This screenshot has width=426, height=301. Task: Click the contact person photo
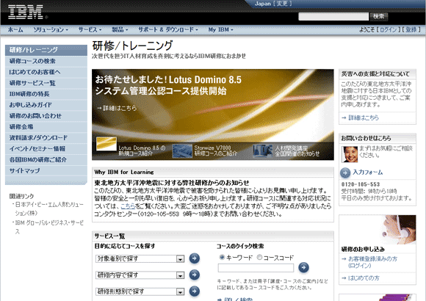(350, 154)
